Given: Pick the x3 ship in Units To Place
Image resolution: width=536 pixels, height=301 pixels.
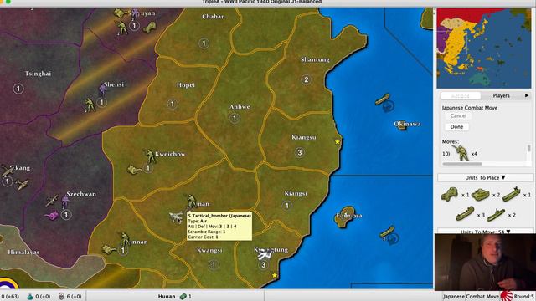Looking at the screenshot, I should point(465,214).
